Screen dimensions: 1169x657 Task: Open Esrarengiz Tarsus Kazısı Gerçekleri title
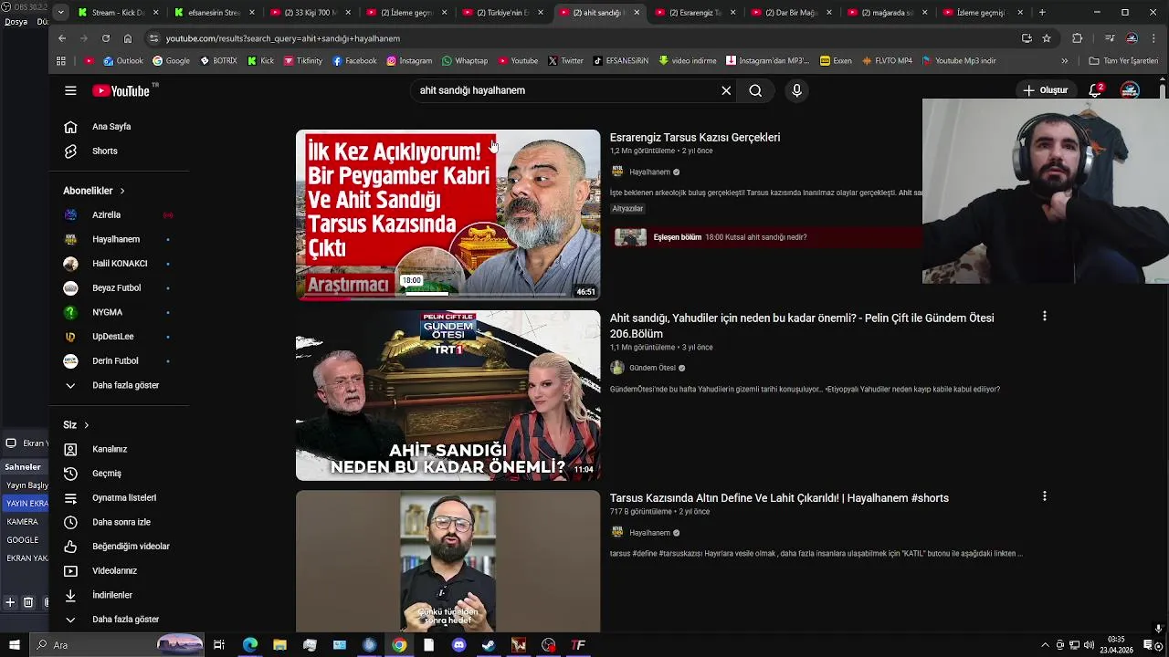coord(695,138)
